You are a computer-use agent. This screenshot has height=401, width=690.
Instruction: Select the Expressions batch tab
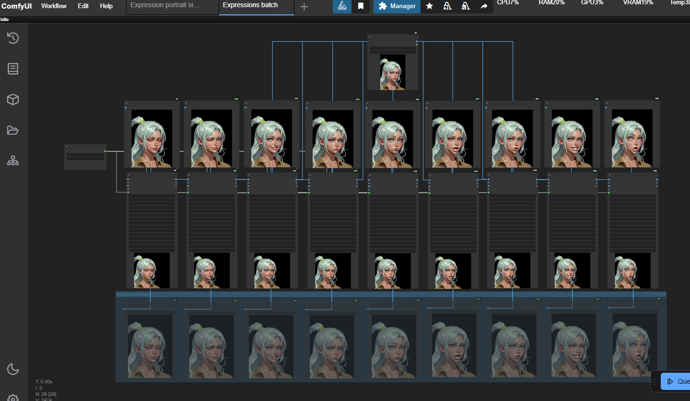click(x=250, y=6)
